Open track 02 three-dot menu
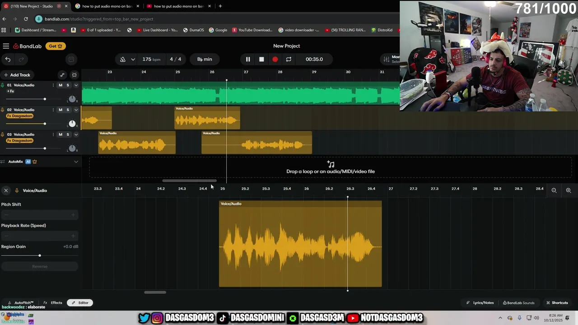 point(53,110)
